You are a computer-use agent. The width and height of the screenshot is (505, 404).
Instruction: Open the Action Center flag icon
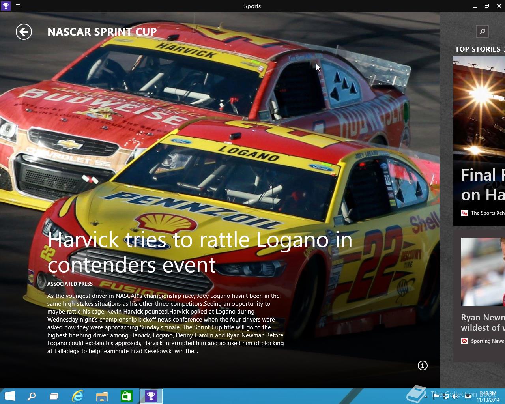pyautogui.click(x=436, y=396)
